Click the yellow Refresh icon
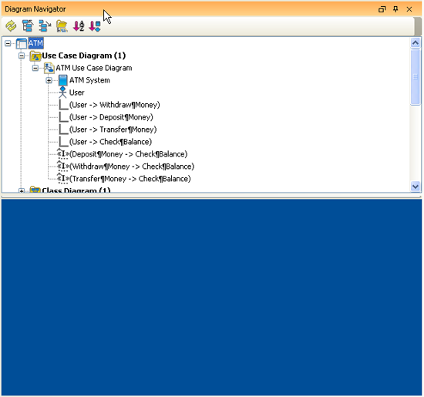This screenshot has height=397, width=424. point(11,26)
